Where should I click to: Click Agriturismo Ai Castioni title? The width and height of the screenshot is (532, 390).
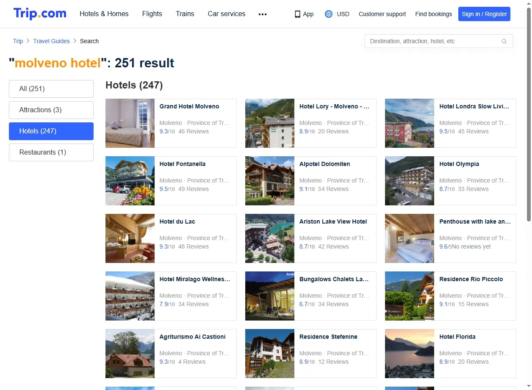[193, 337]
